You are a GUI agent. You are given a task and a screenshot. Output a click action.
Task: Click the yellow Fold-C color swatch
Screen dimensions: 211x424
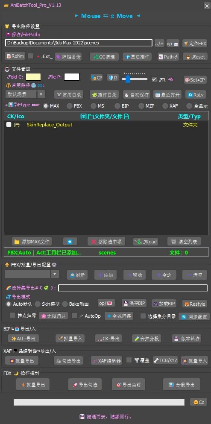[33, 77]
